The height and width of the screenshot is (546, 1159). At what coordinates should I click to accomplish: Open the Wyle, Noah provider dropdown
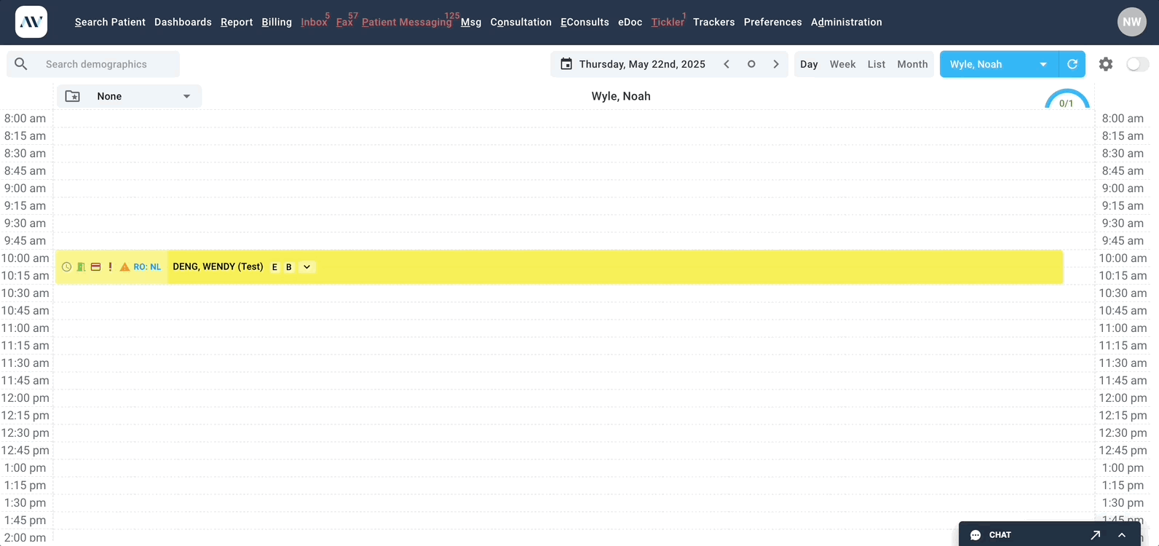pos(999,64)
